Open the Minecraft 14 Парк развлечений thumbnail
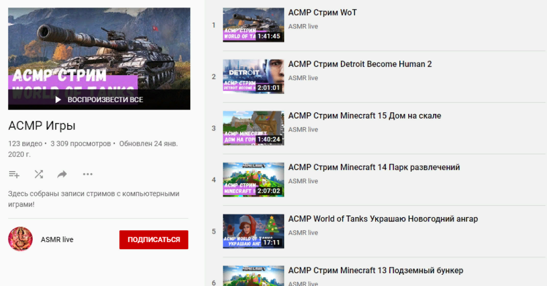The image size is (547, 286). 253,180
